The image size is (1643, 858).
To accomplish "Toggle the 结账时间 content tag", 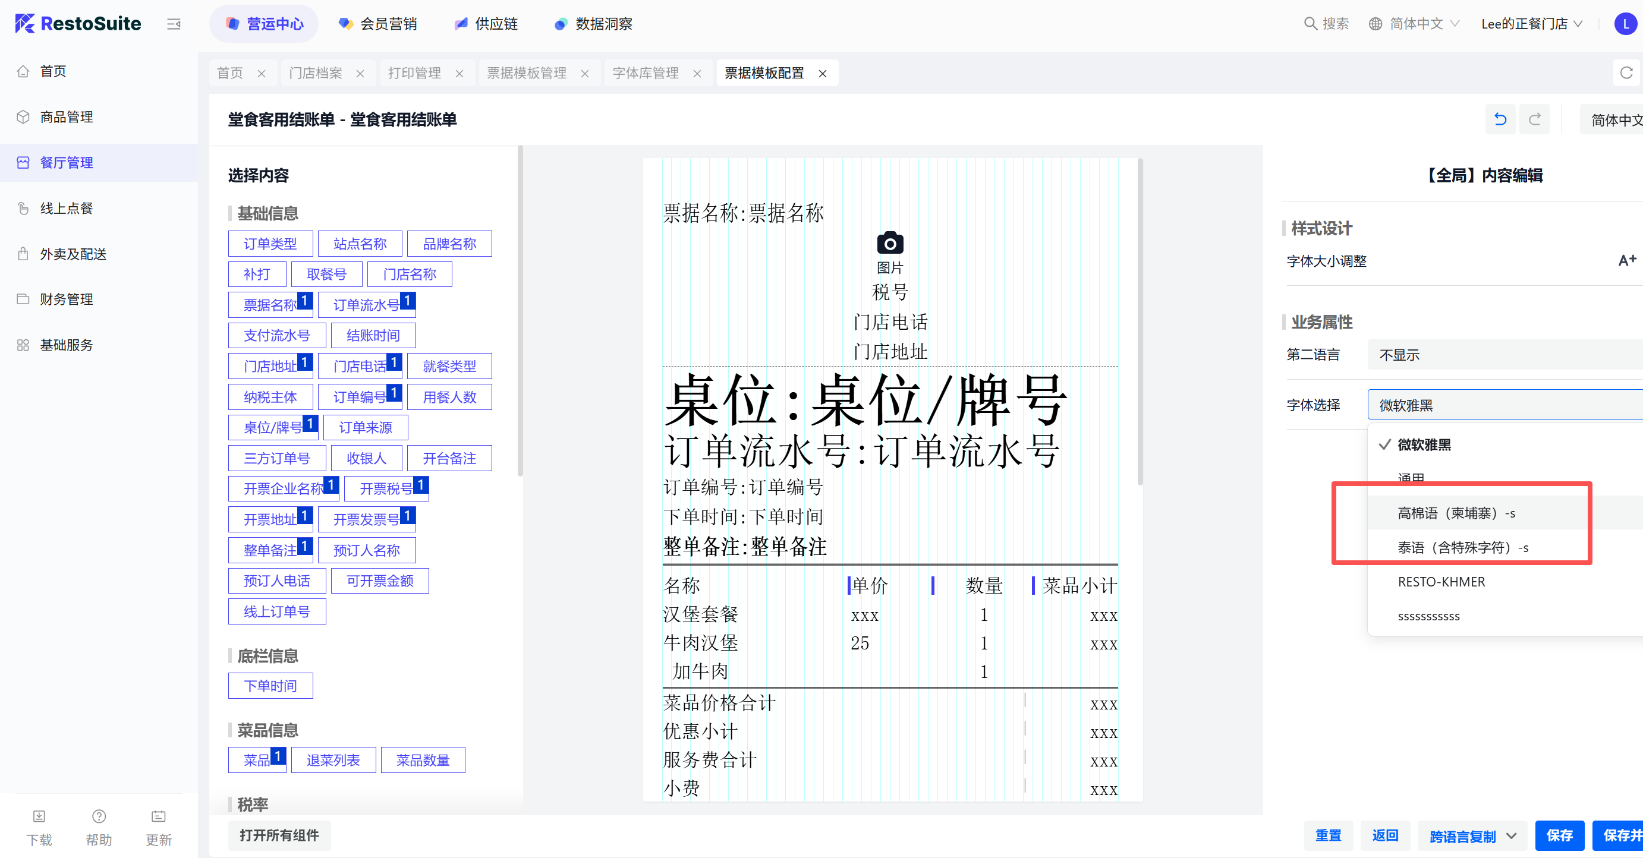I will click(x=373, y=335).
